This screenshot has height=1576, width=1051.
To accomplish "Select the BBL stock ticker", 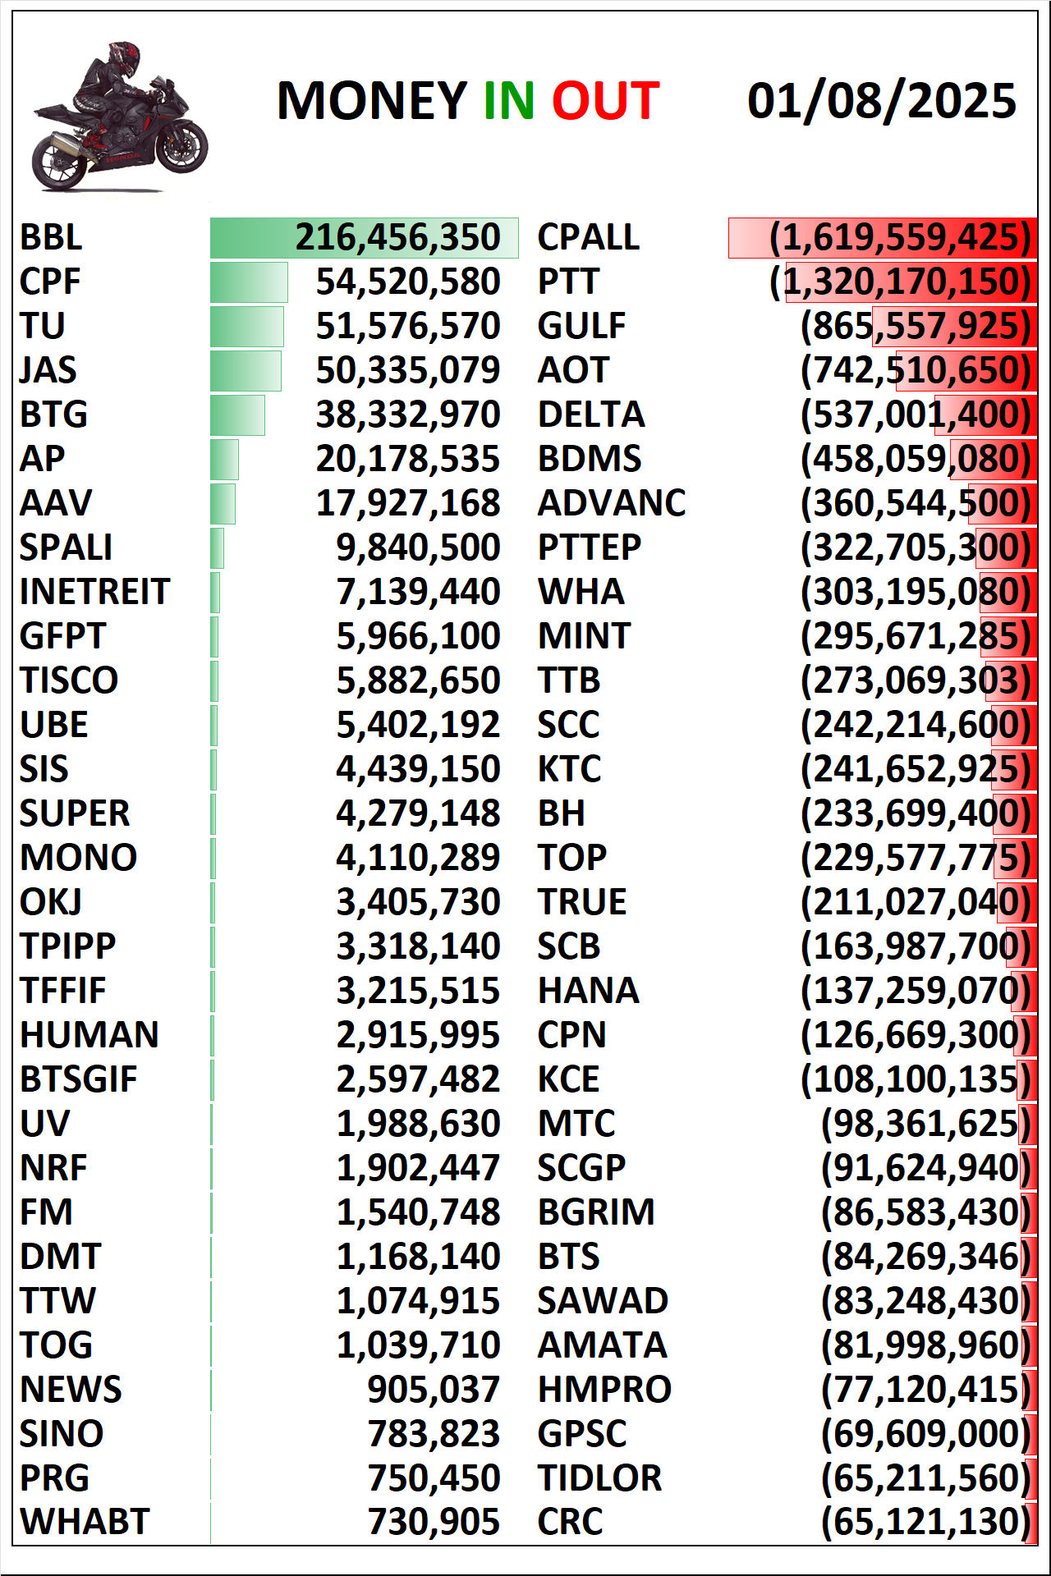I will 51,238.
